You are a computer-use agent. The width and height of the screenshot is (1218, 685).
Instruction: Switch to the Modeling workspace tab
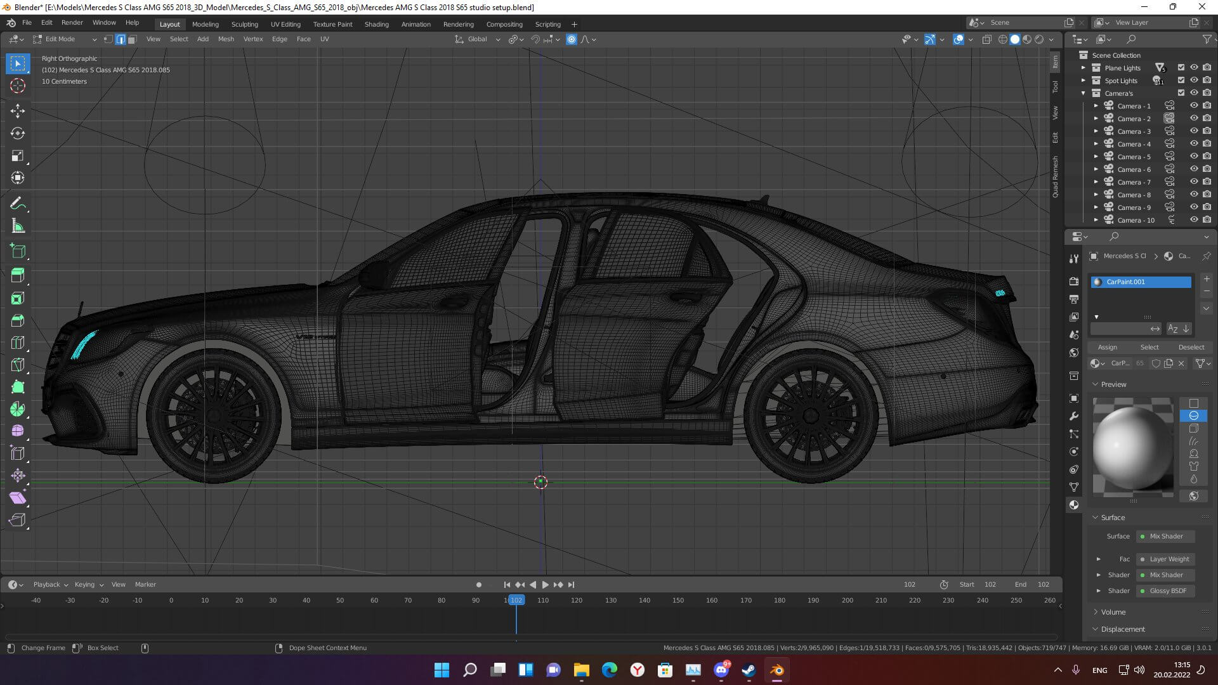pos(206,24)
